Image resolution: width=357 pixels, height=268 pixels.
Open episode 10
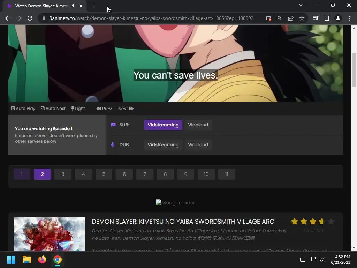point(206,174)
